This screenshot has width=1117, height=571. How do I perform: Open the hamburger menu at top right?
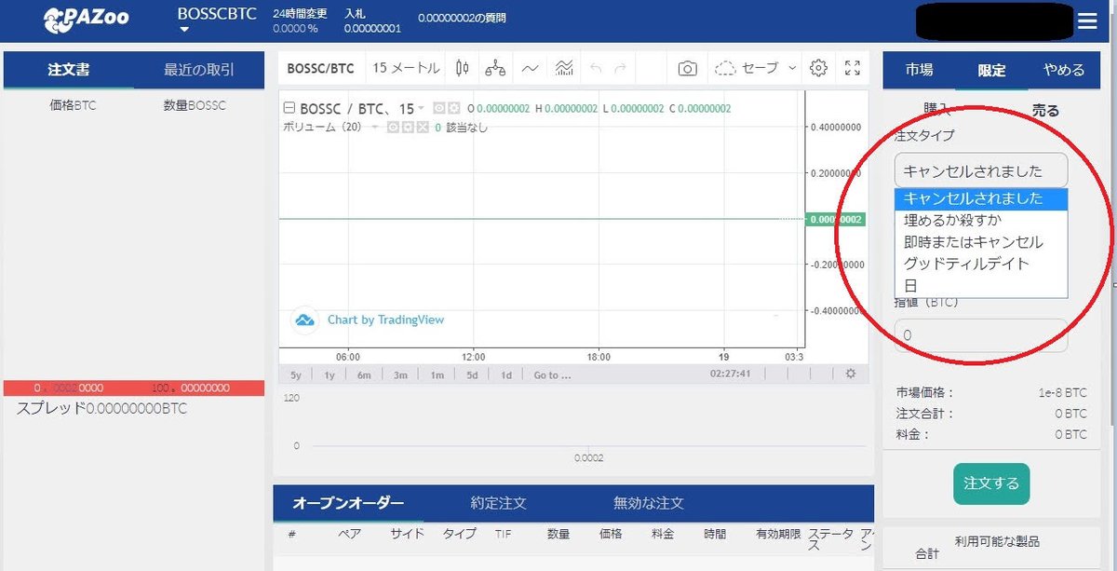pos(1087,21)
